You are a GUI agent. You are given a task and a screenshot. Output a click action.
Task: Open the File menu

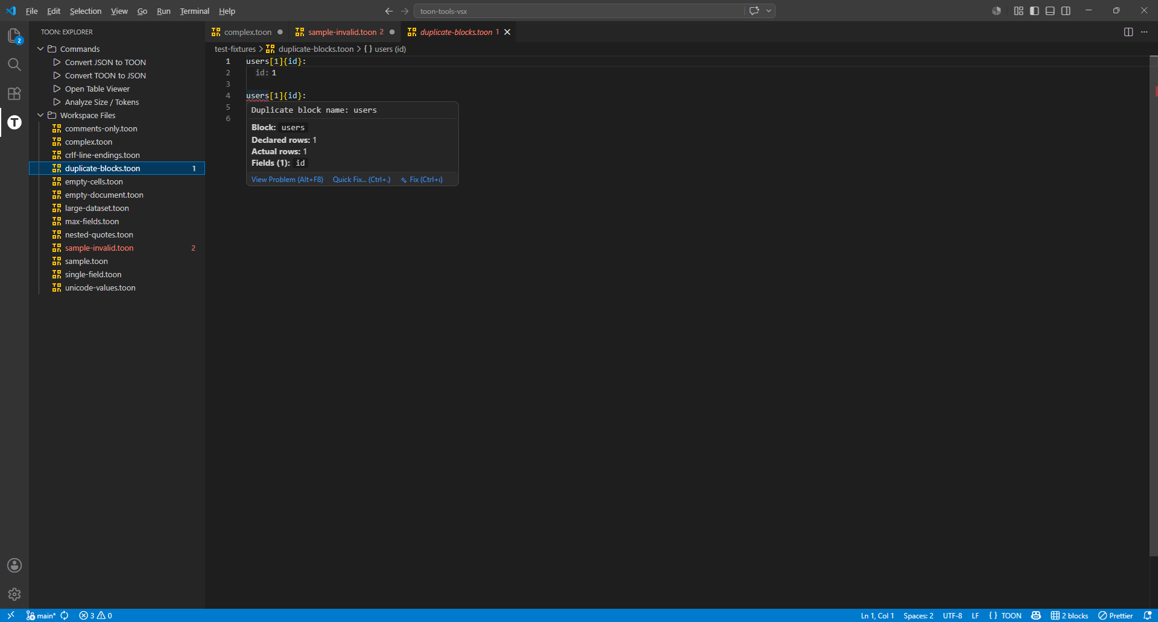click(32, 11)
